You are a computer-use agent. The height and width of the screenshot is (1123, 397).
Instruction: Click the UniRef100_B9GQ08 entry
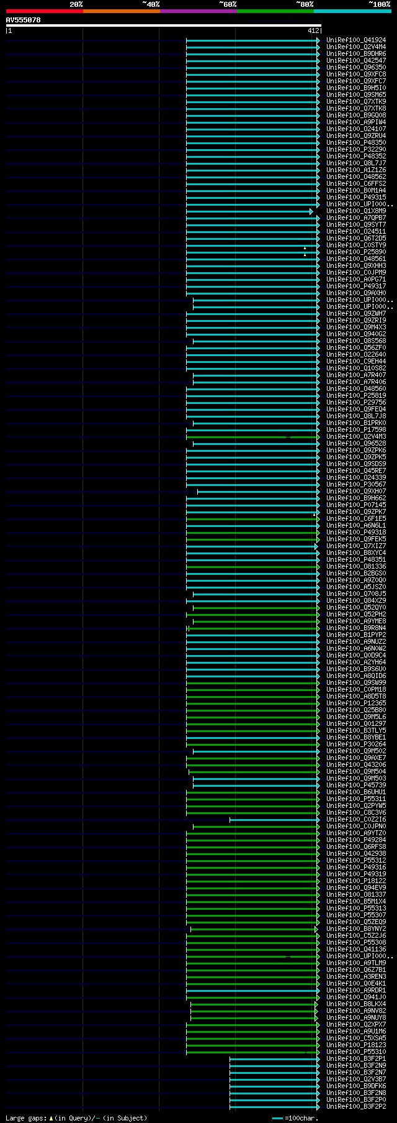tap(356, 116)
